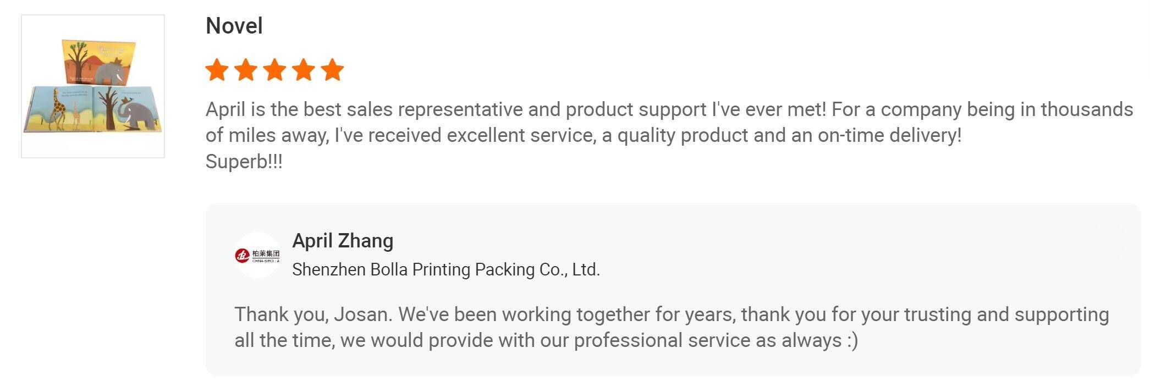Open April Zhang's profile name
Viewport: 1150px width, 392px height.
click(343, 241)
